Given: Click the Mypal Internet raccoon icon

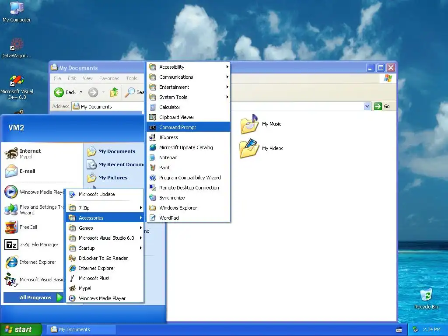Looking at the screenshot, I should point(11,154).
